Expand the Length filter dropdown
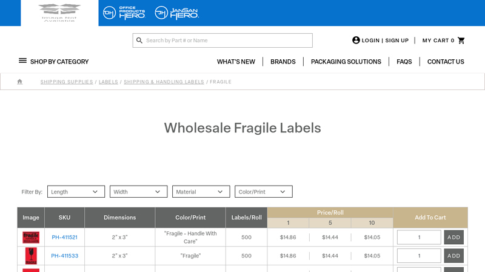Image resolution: width=485 pixels, height=272 pixels. click(76, 192)
